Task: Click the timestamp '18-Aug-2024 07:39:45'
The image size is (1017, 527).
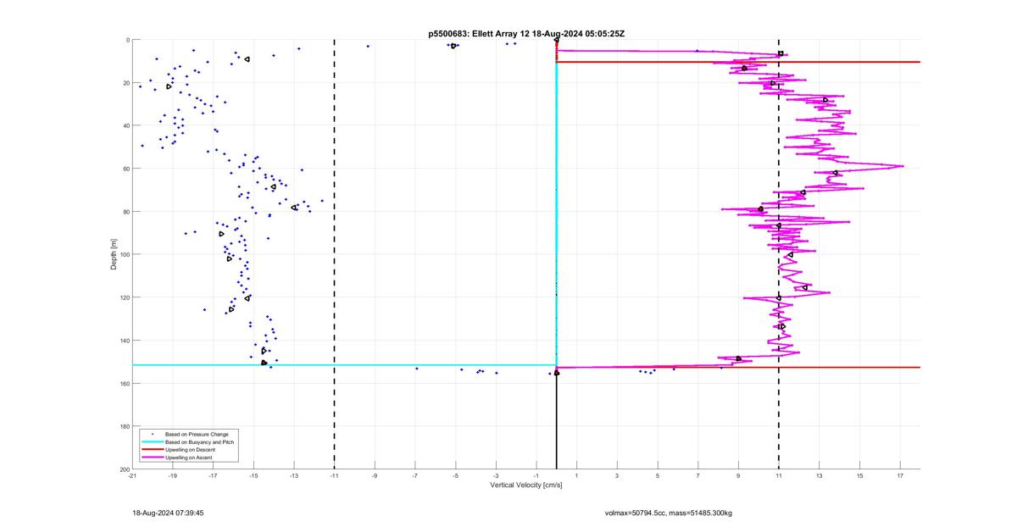Action: click(168, 513)
